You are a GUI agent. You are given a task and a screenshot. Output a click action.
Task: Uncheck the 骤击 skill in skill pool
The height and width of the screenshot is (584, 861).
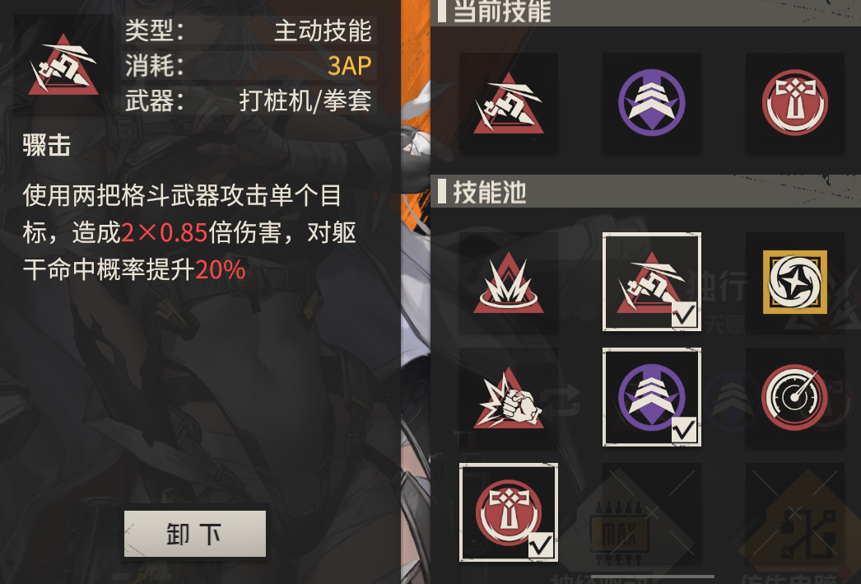click(652, 282)
